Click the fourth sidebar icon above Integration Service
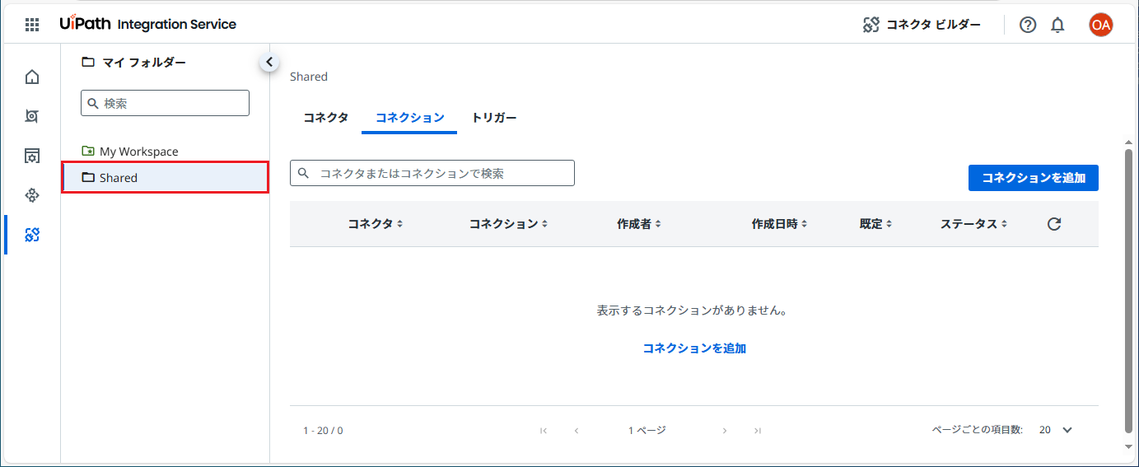Screen dimensions: 1139x467 point(32,195)
